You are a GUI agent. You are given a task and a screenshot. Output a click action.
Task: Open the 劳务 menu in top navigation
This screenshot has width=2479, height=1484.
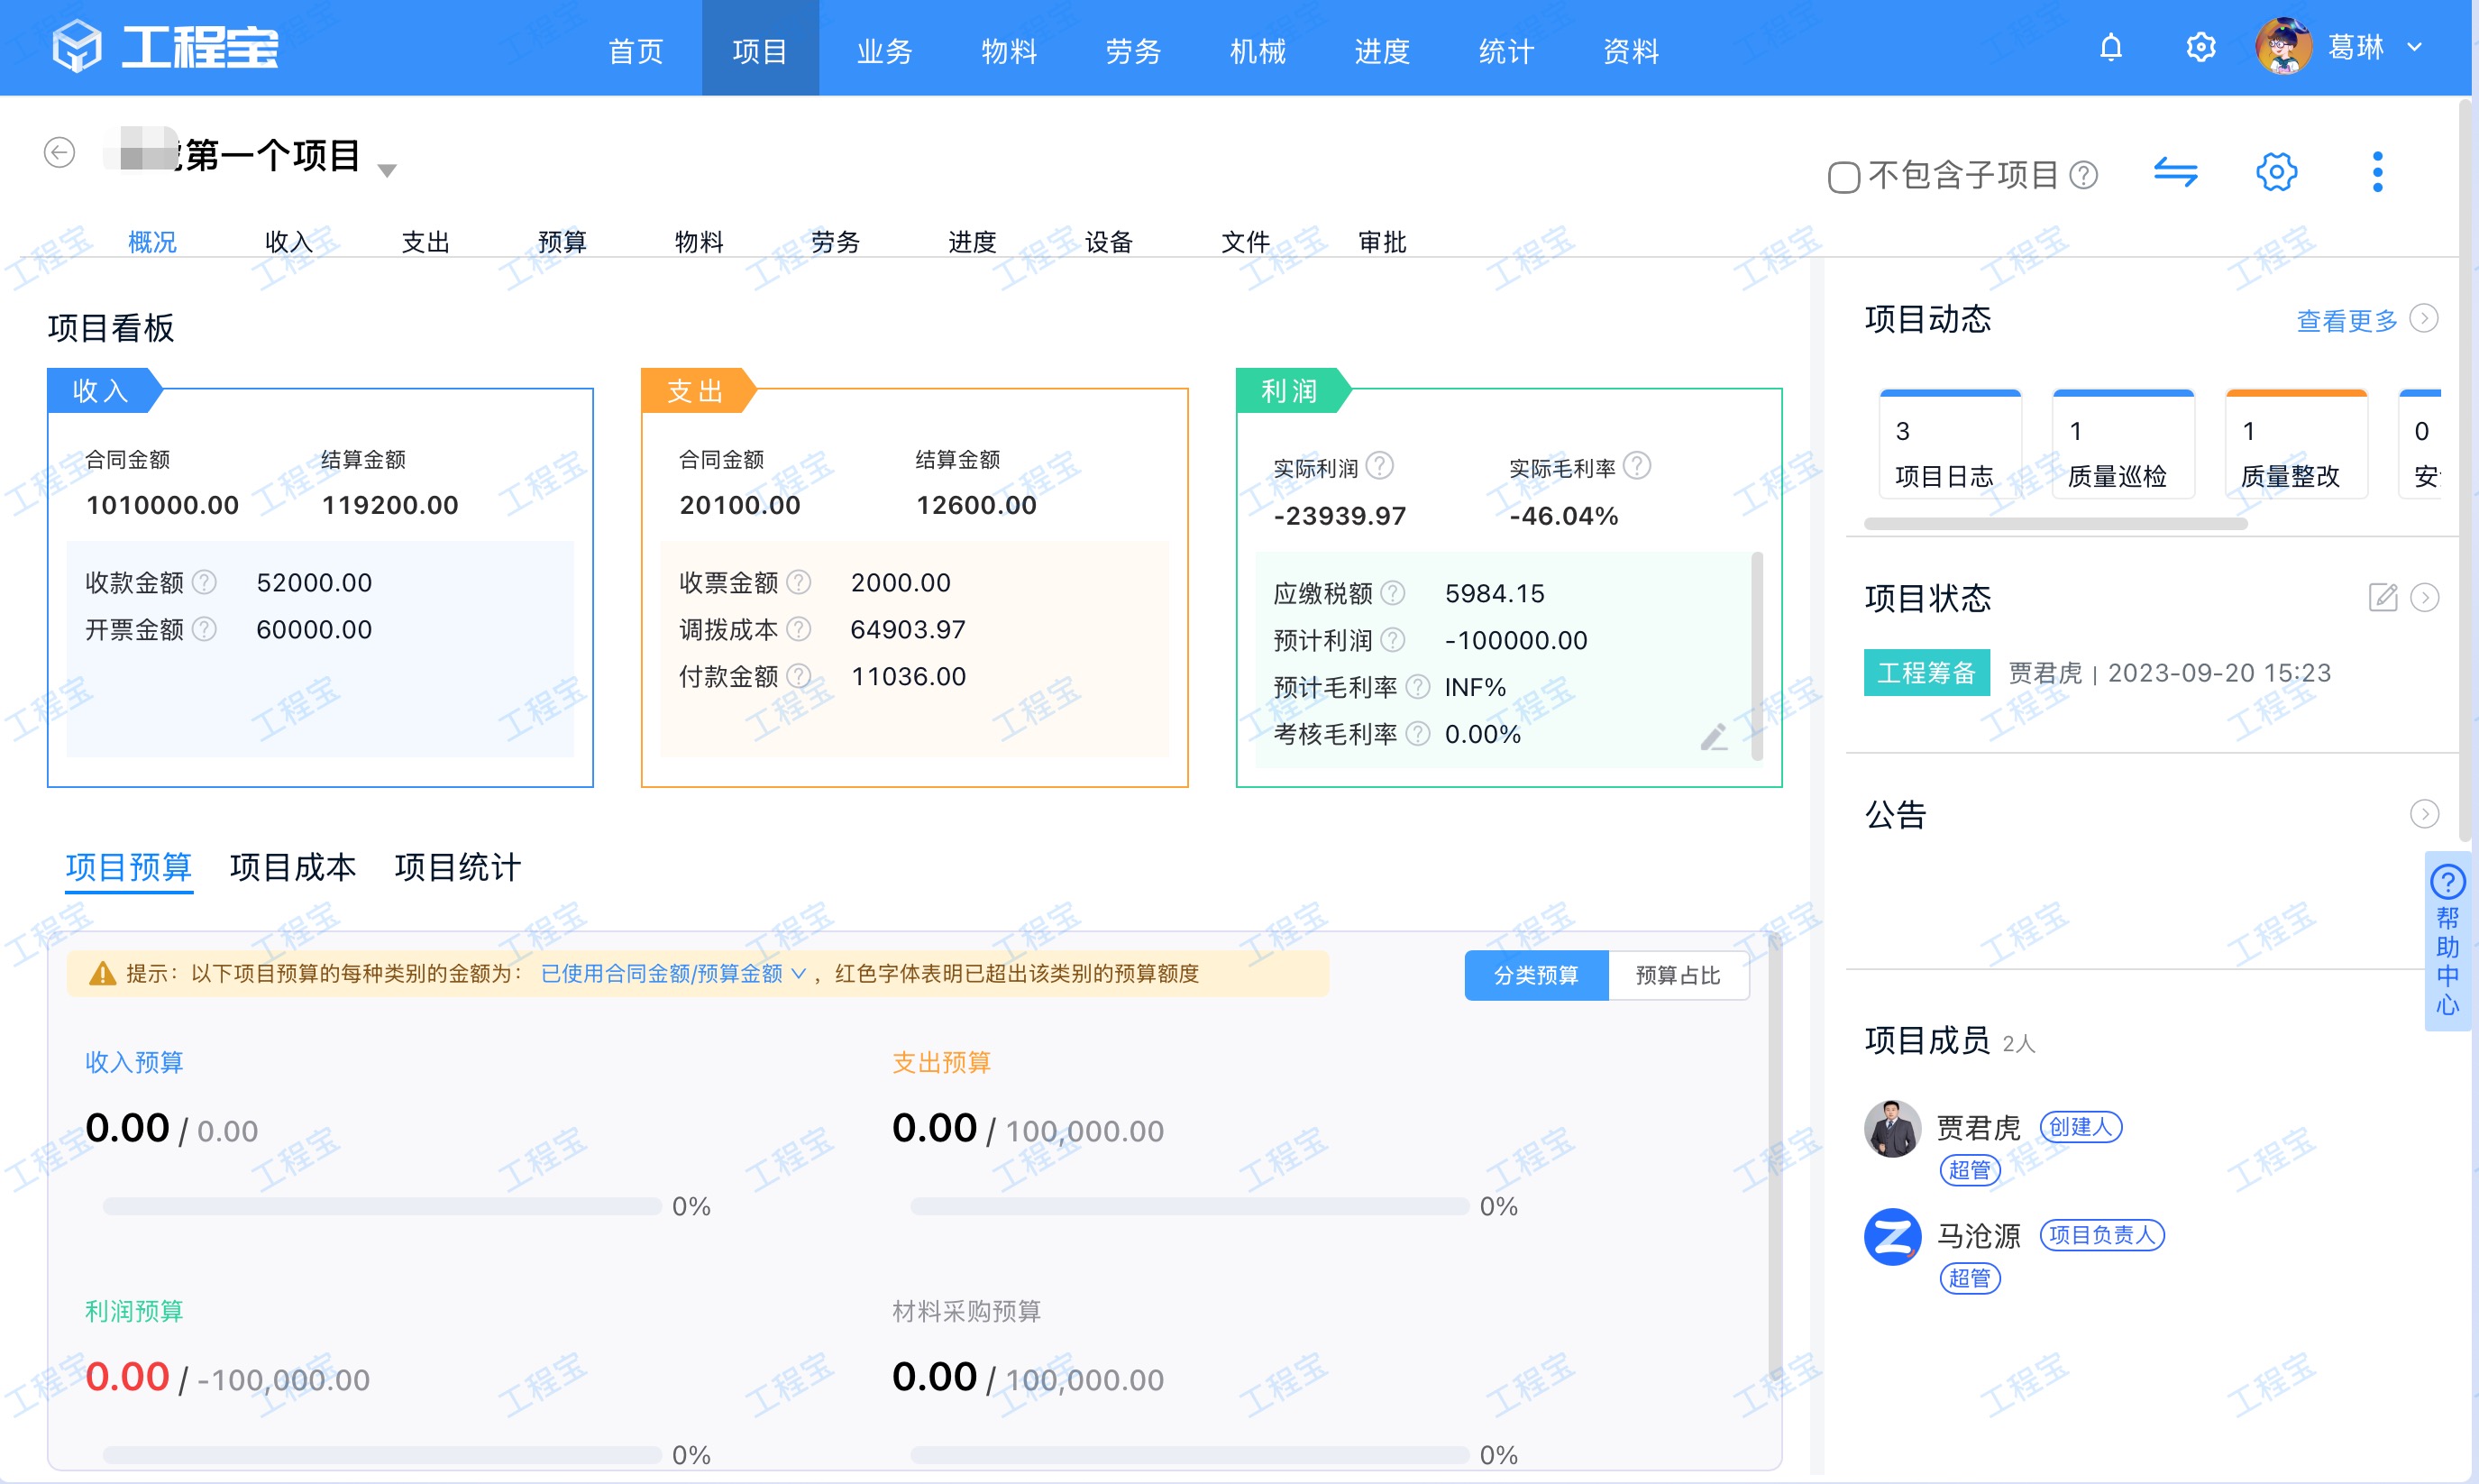coord(1132,50)
